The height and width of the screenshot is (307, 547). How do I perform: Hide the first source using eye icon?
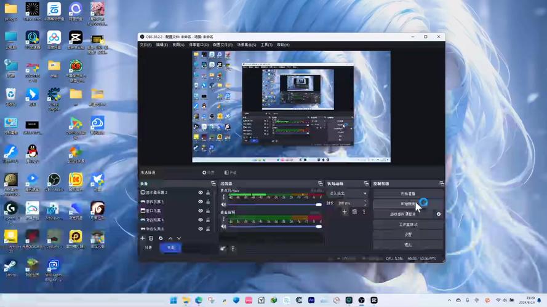pos(200,193)
